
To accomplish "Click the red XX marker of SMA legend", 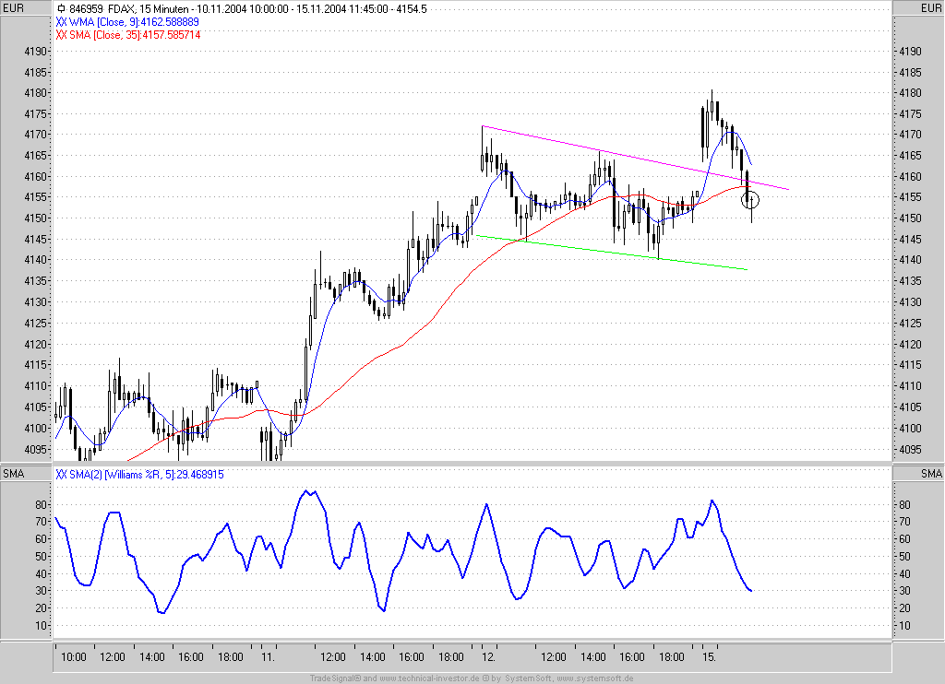I will (x=61, y=35).
